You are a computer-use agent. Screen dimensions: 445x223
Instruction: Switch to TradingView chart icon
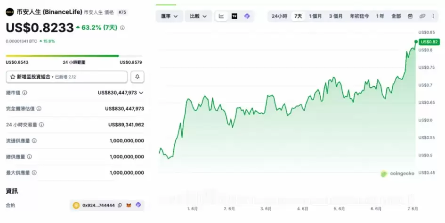[235, 16]
